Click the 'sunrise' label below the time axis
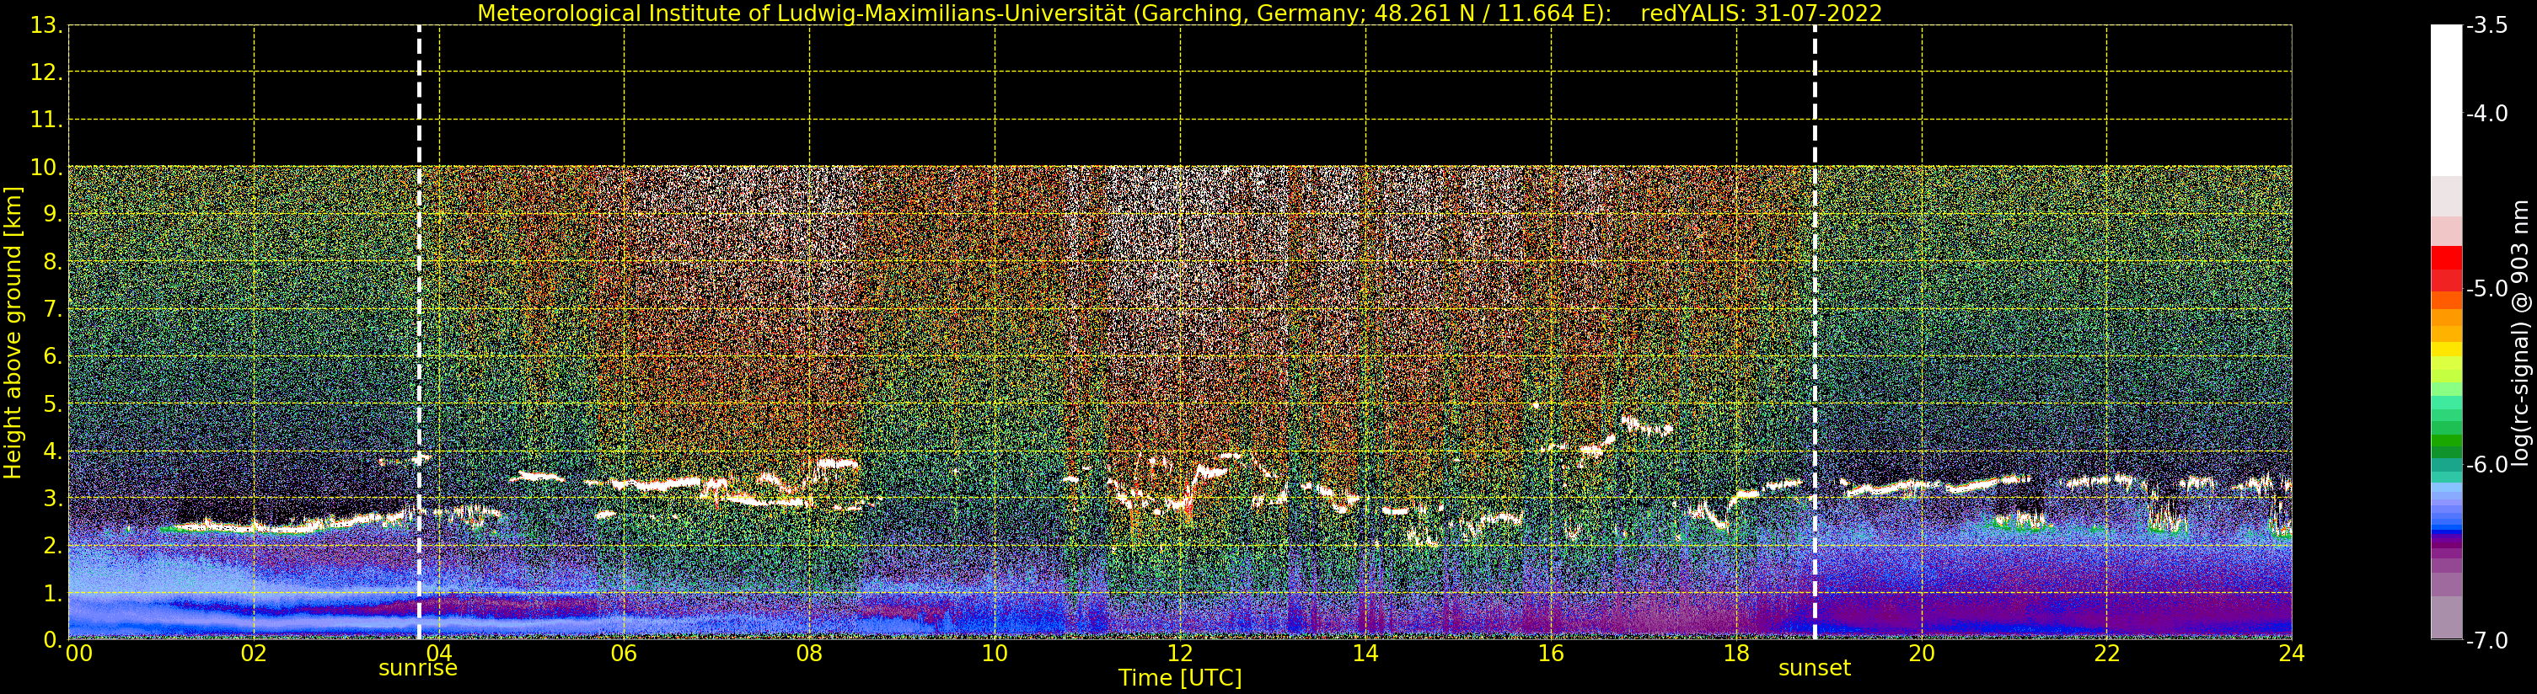This screenshot has height=694, width=2537. tap(419, 669)
